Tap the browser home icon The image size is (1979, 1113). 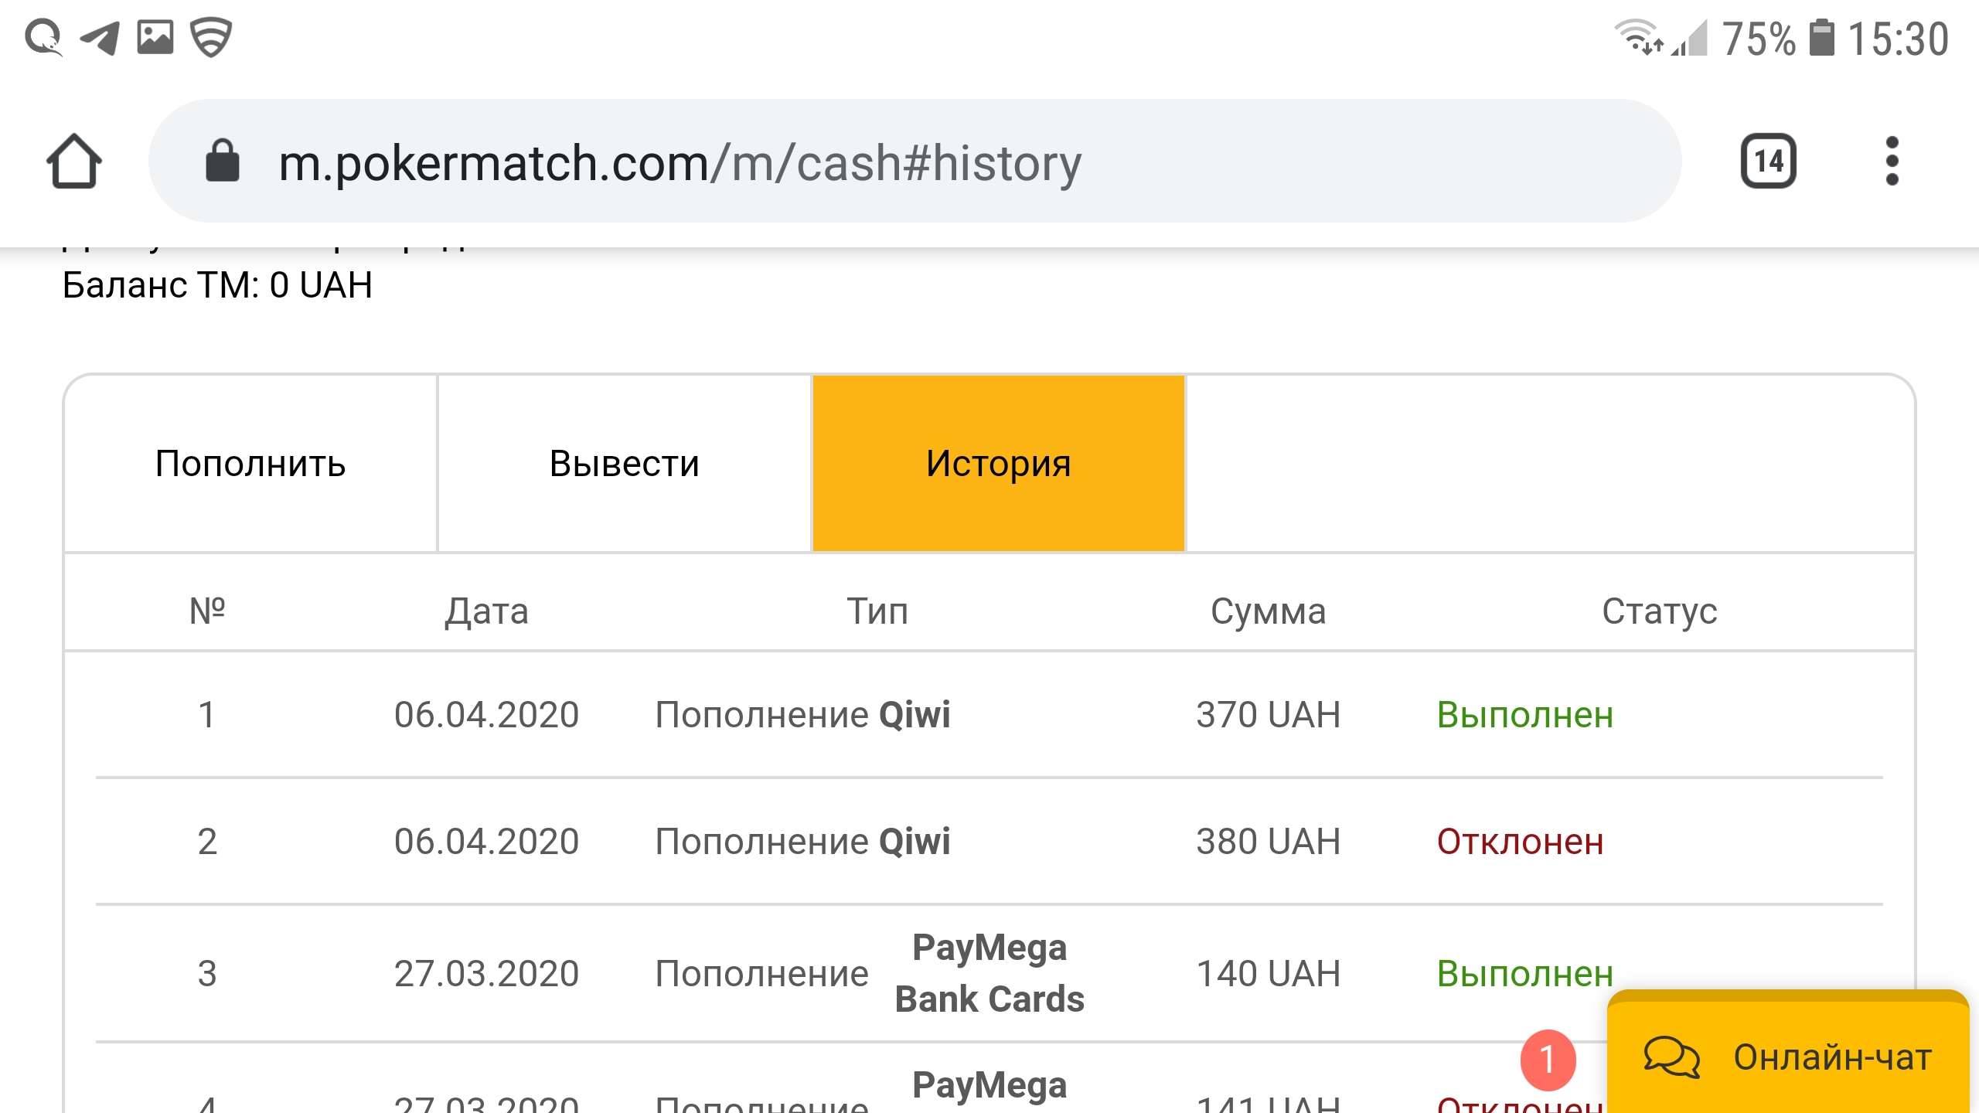click(x=74, y=162)
